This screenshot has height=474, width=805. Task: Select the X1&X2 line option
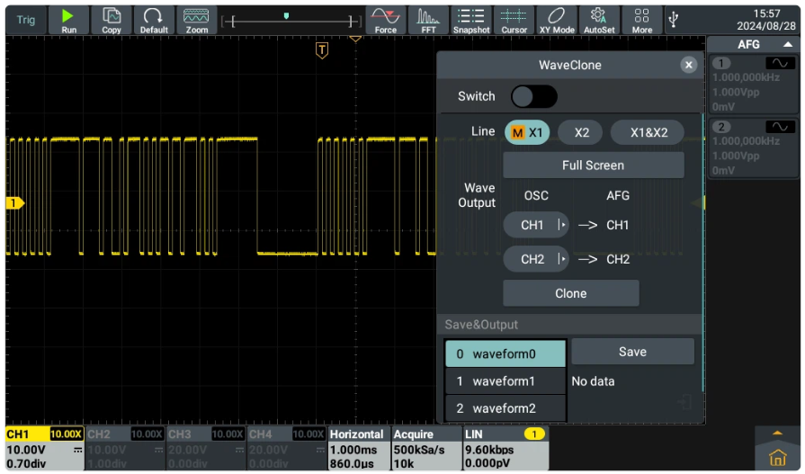[648, 132]
